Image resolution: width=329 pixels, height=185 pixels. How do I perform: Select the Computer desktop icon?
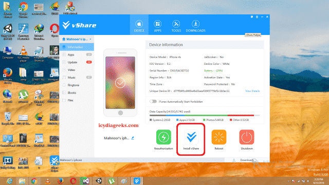click(x=8, y=52)
